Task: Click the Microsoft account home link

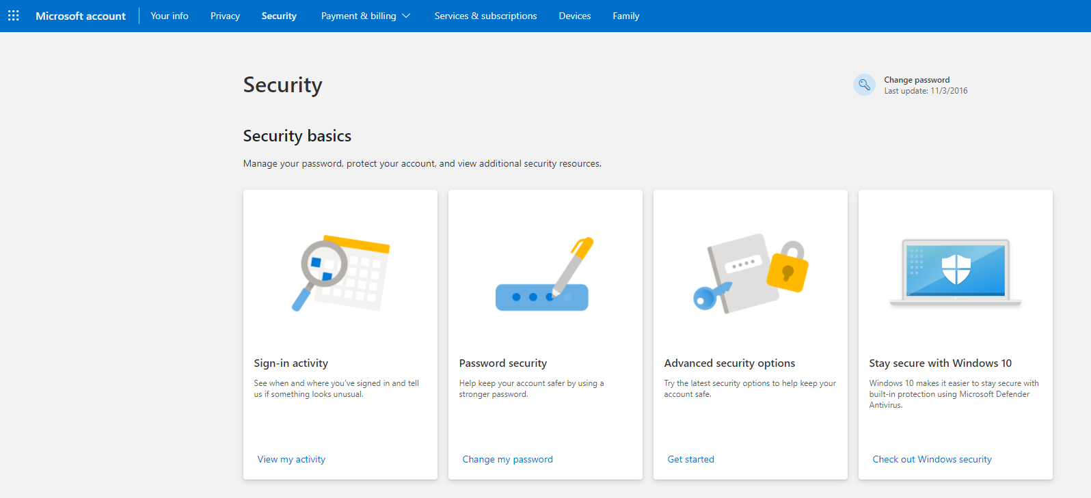Action: 81,16
